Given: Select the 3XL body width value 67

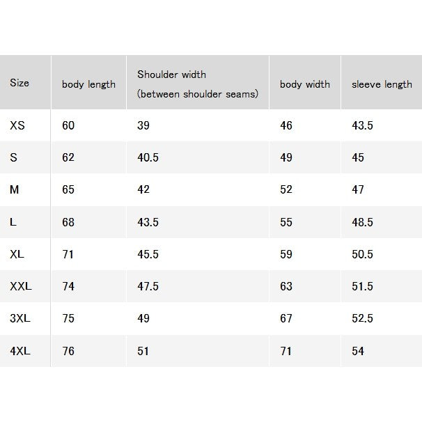Looking at the screenshot, I should (x=286, y=318).
